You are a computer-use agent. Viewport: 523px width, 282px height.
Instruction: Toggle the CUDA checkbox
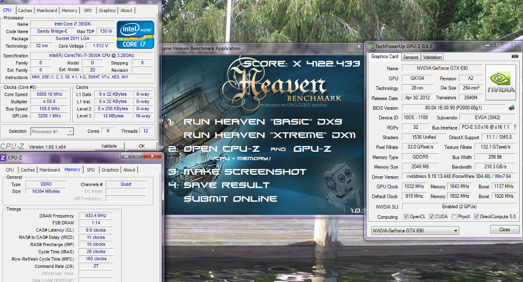pos(431,217)
